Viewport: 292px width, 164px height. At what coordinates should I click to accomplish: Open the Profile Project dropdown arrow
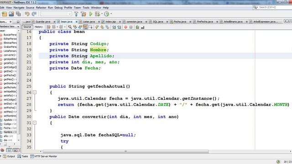(x=111, y=14)
